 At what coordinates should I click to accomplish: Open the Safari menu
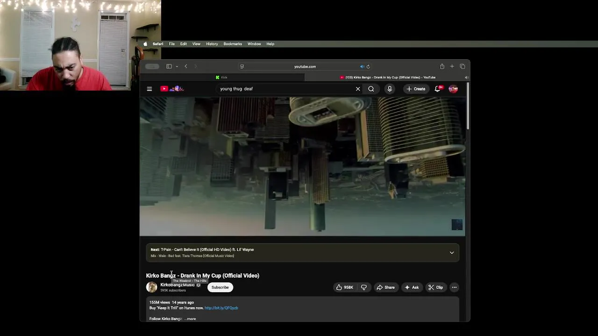158,44
